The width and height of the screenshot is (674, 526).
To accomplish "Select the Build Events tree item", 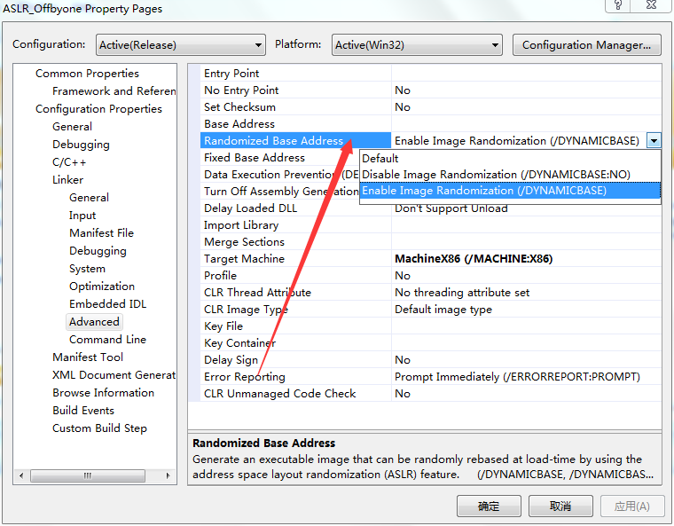I will (83, 411).
